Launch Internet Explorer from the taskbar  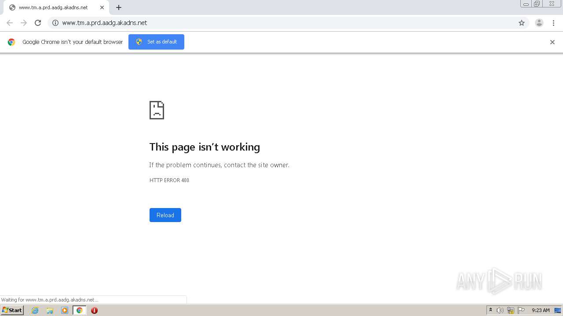[35, 310]
